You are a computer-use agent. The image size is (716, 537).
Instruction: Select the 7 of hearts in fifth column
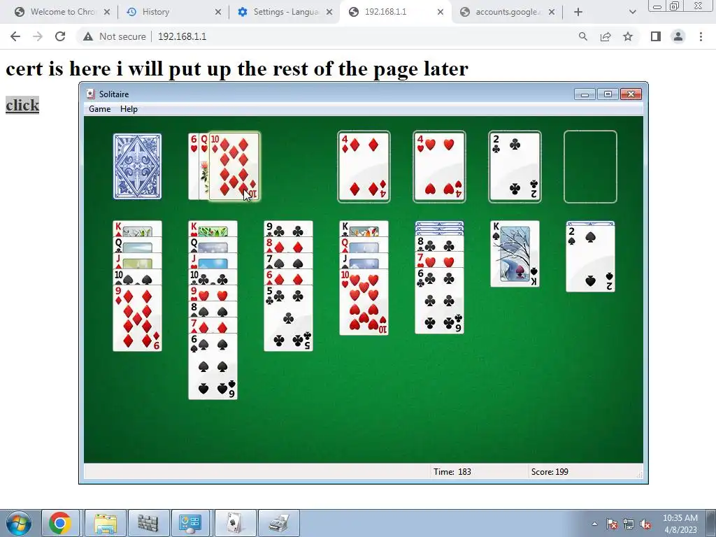click(x=439, y=260)
